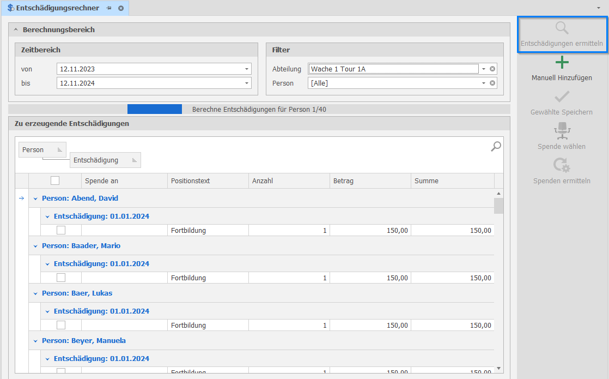Click the Gewählte Speichern checkmark icon
The image size is (609, 379).
pyautogui.click(x=562, y=97)
